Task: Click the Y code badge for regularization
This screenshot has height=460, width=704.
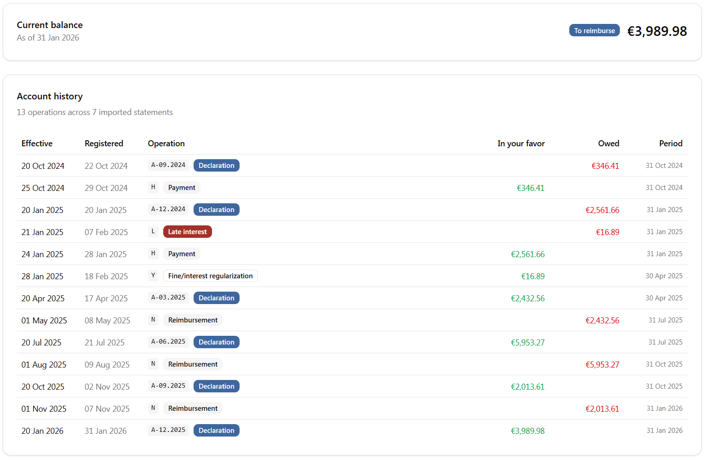Action: click(153, 276)
